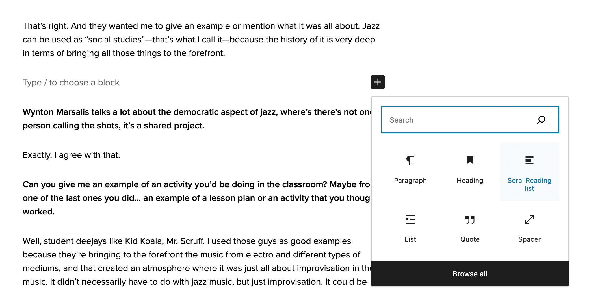Click the "Quote" text label
Viewport: 589px width, 307px height.
coord(470,239)
